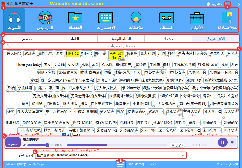Open the إخراج الصوت audio output device dropdown

(x=111, y=155)
